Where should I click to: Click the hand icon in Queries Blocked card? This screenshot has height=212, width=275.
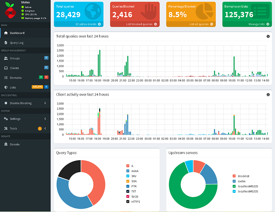tap(149, 11)
